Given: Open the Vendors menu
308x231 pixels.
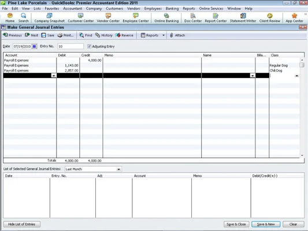Looking at the screenshot, I should click(133, 9).
